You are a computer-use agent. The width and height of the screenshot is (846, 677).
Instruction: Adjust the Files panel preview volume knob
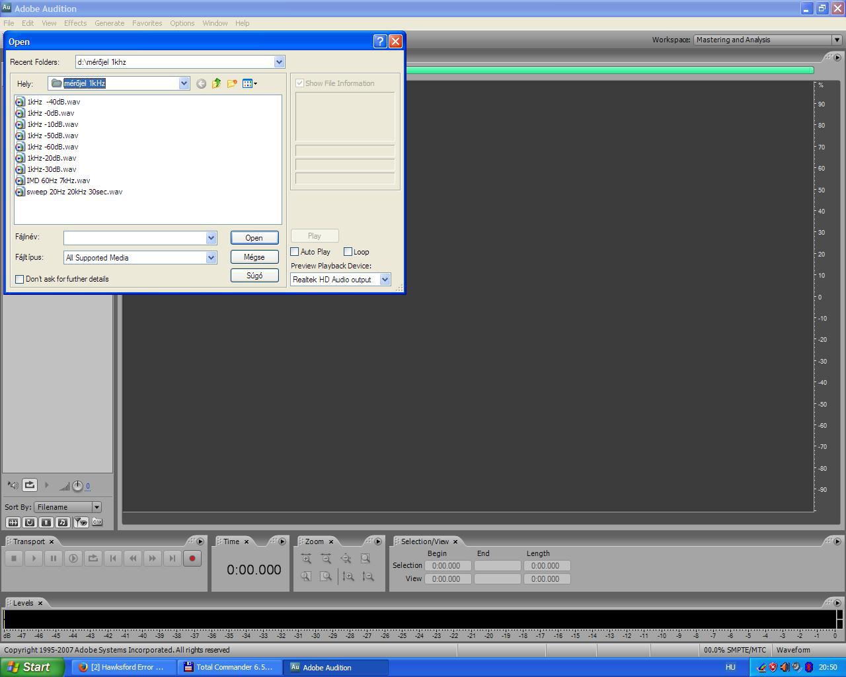77,486
